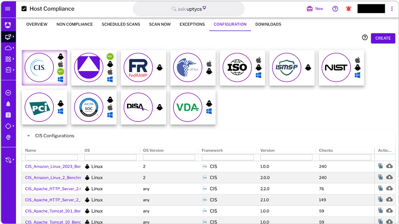Screen dimensions: 399x224
Task: Select the CIS framework card
Action: (x=45, y=68)
